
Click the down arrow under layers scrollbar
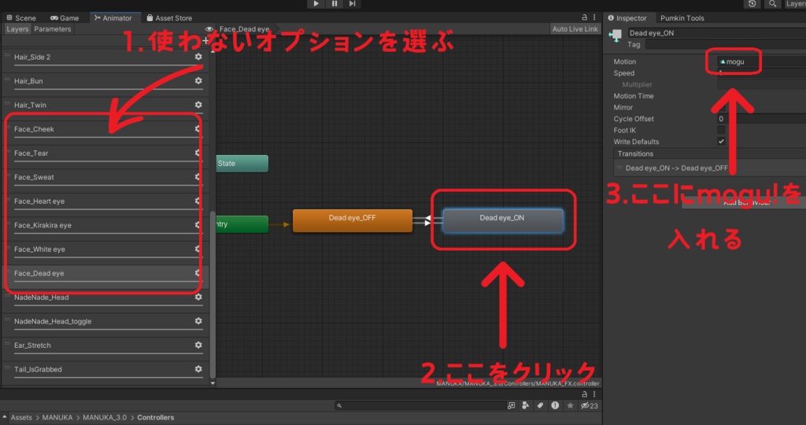coord(213,382)
